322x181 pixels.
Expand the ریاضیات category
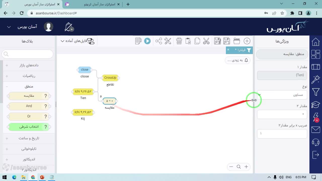click(29, 76)
